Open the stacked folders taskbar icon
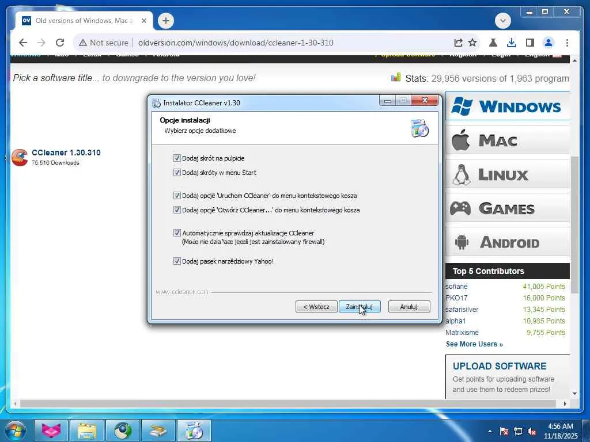Viewport: 590px width, 442px height. coord(158,430)
